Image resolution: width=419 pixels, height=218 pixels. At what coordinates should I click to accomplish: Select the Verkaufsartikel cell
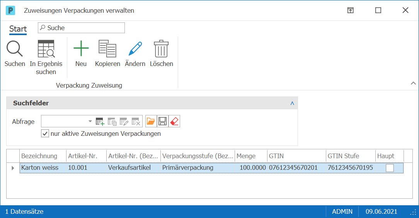tap(134, 168)
